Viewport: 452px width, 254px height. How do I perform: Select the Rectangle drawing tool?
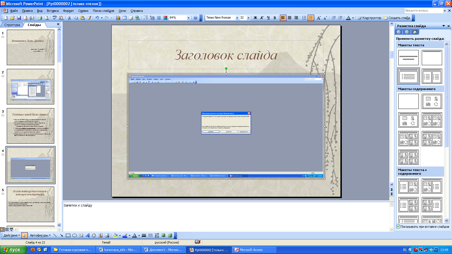68,235
